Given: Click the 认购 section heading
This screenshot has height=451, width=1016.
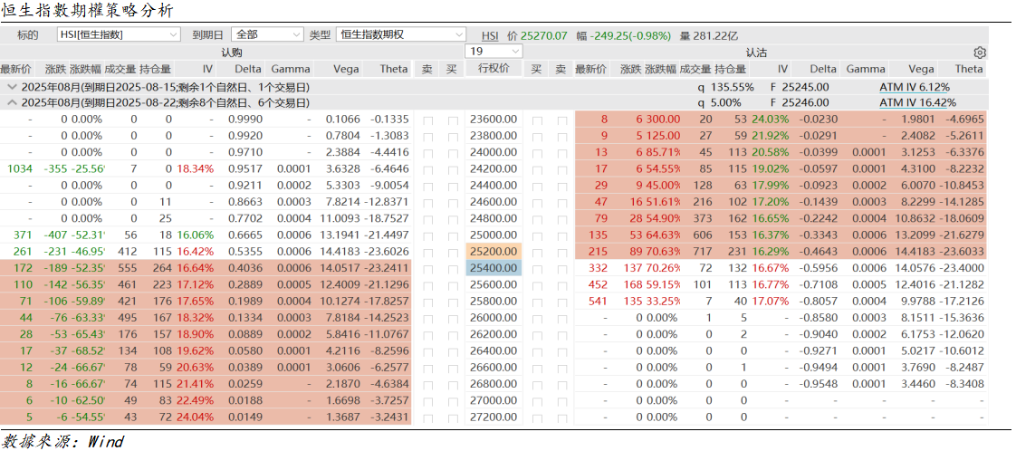Looking at the screenshot, I should [x=232, y=53].
